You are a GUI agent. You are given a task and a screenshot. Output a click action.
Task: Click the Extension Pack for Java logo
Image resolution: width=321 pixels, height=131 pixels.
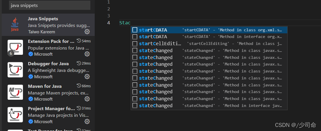coord(15,47)
